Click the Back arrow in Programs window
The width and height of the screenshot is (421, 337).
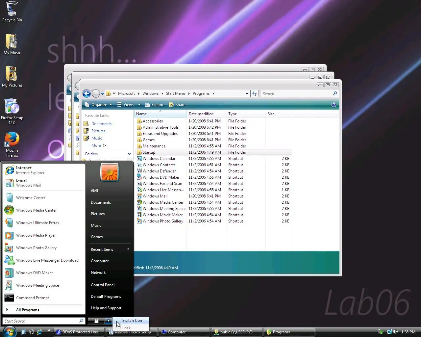coord(87,93)
